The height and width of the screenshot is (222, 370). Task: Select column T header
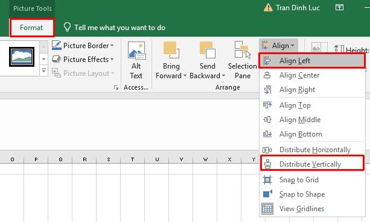[x=133, y=159]
